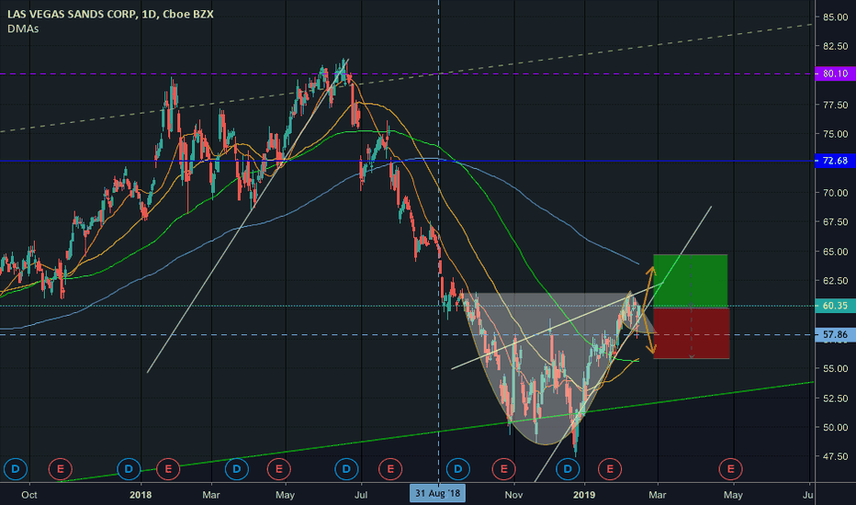Image resolution: width=856 pixels, height=505 pixels.
Task: Click the Jul time axis label
Action: [x=361, y=495]
